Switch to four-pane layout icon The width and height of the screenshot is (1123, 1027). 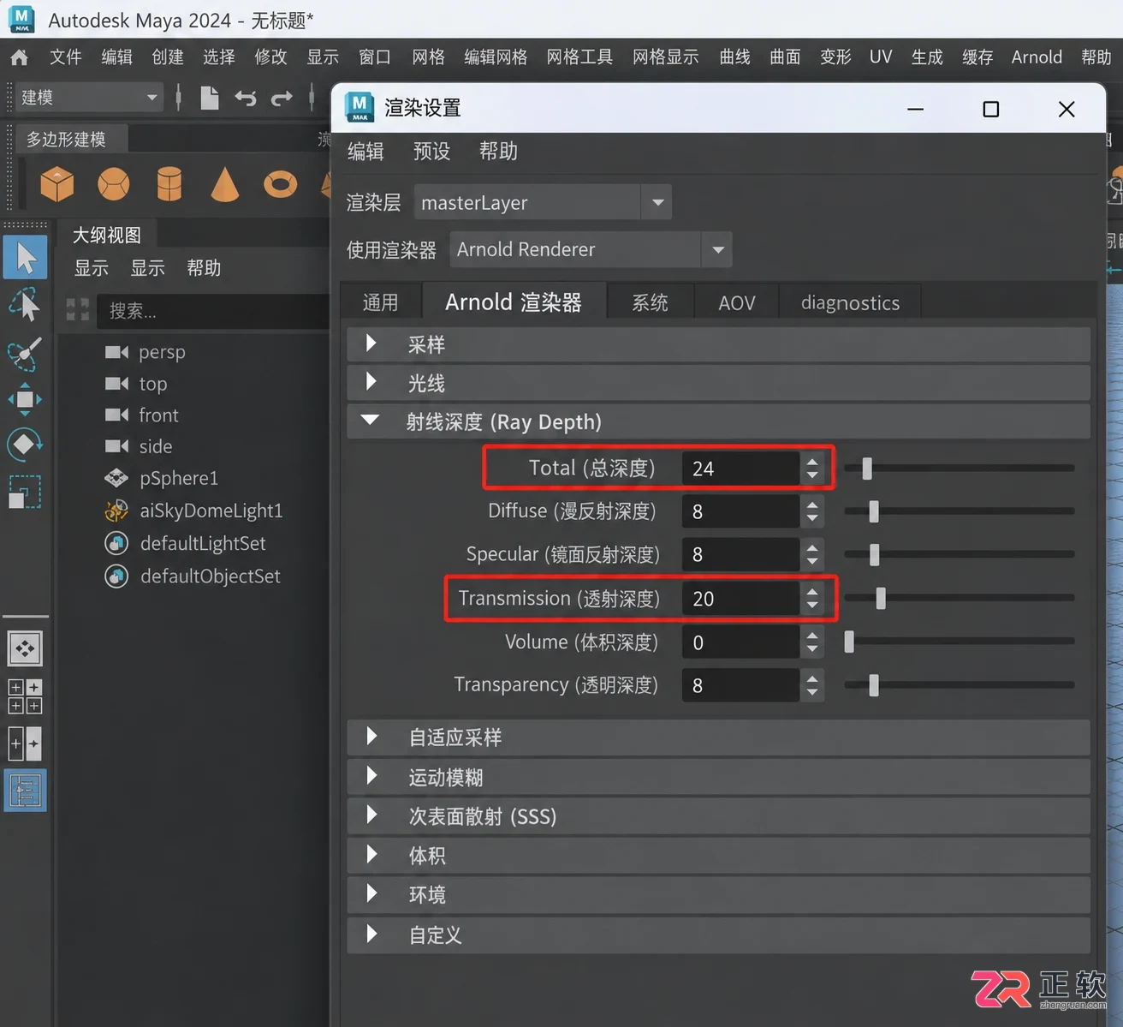click(x=25, y=696)
